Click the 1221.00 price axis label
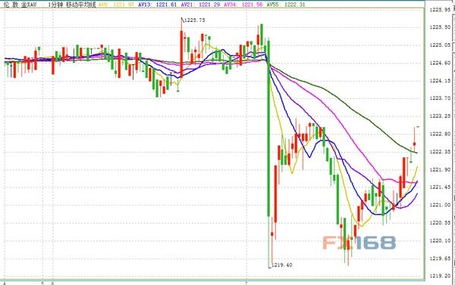 pyautogui.click(x=440, y=205)
